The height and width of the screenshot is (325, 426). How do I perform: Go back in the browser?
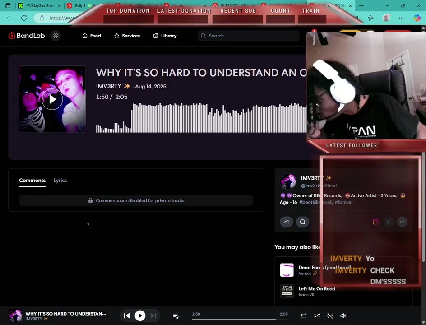click(x=9, y=18)
